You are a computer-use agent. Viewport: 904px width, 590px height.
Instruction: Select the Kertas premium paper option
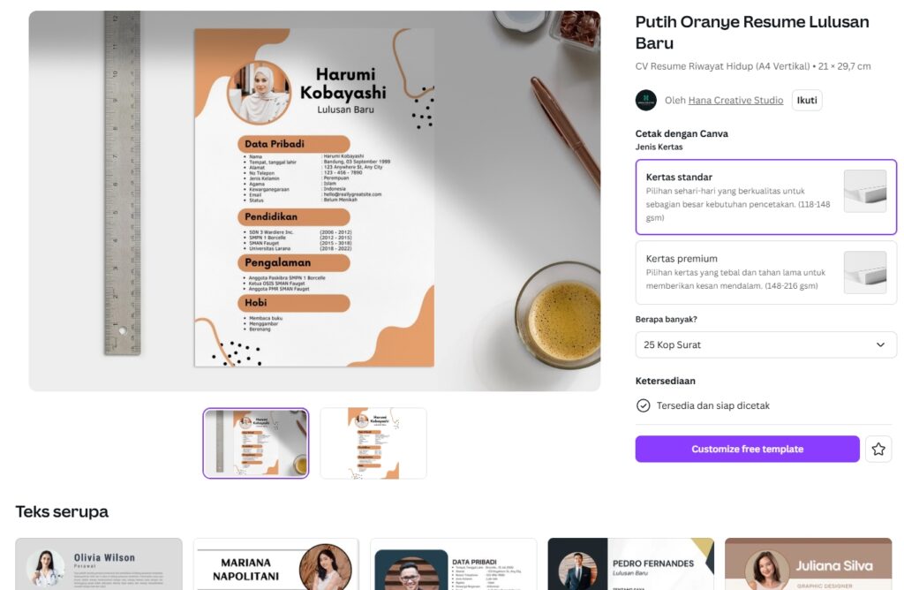coord(765,272)
